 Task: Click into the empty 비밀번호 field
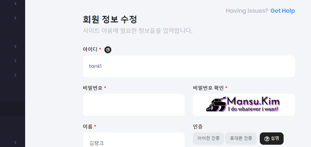tap(133, 104)
